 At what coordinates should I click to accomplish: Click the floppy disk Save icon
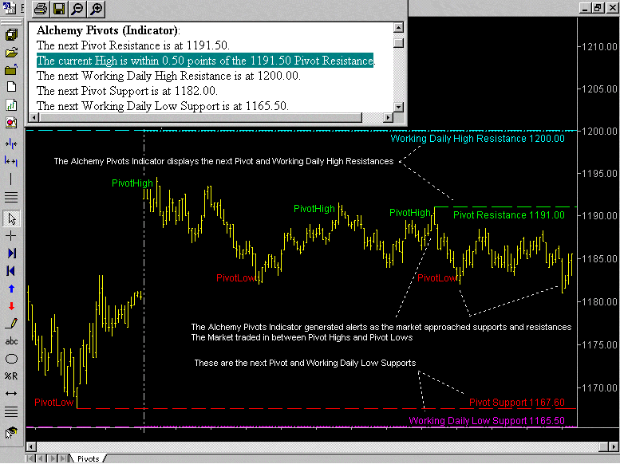(59, 8)
